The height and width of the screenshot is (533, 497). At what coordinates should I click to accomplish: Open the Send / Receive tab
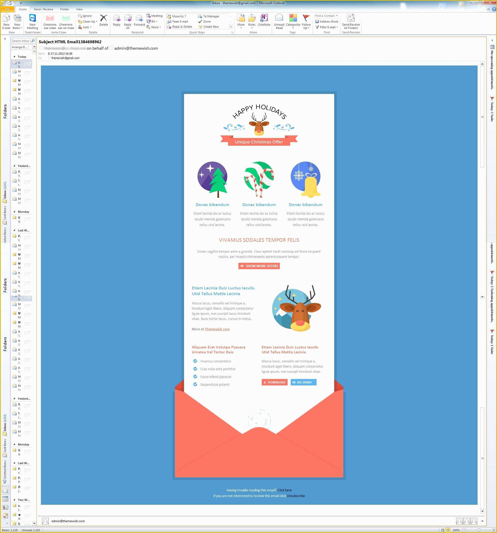(43, 9)
